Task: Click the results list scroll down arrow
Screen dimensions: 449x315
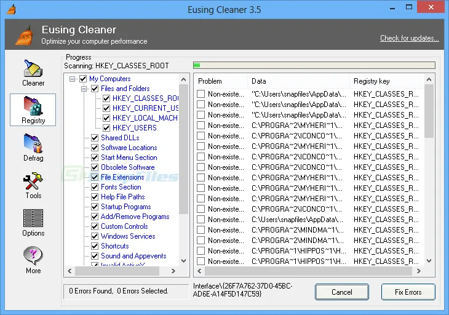Action: pos(429,261)
